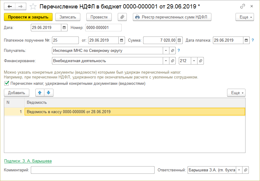Click the Комментарий input field

[x=92, y=170]
